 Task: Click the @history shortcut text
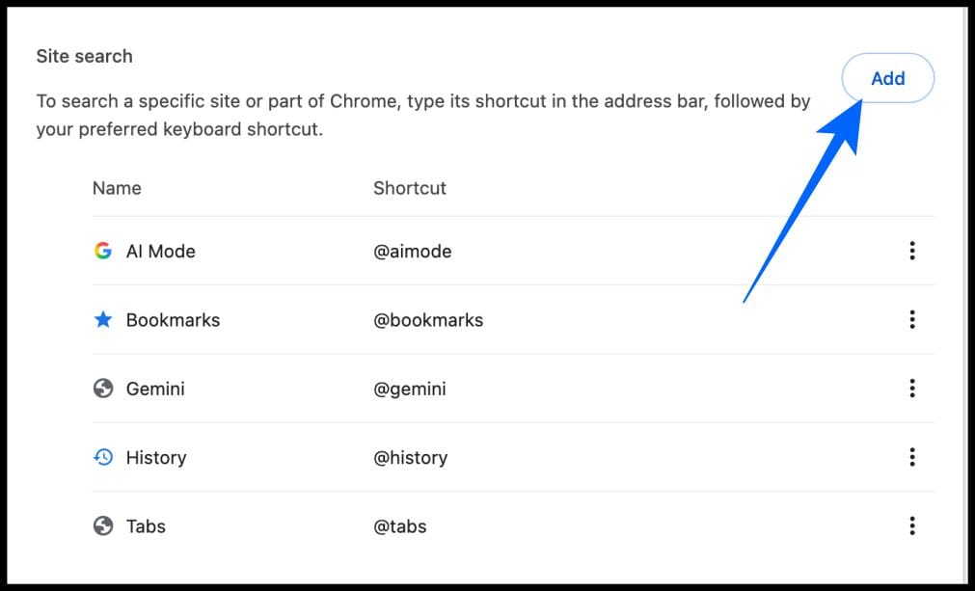410,457
